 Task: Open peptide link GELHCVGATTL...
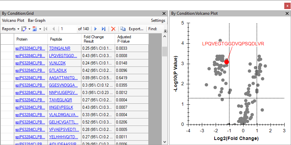pos(64,122)
